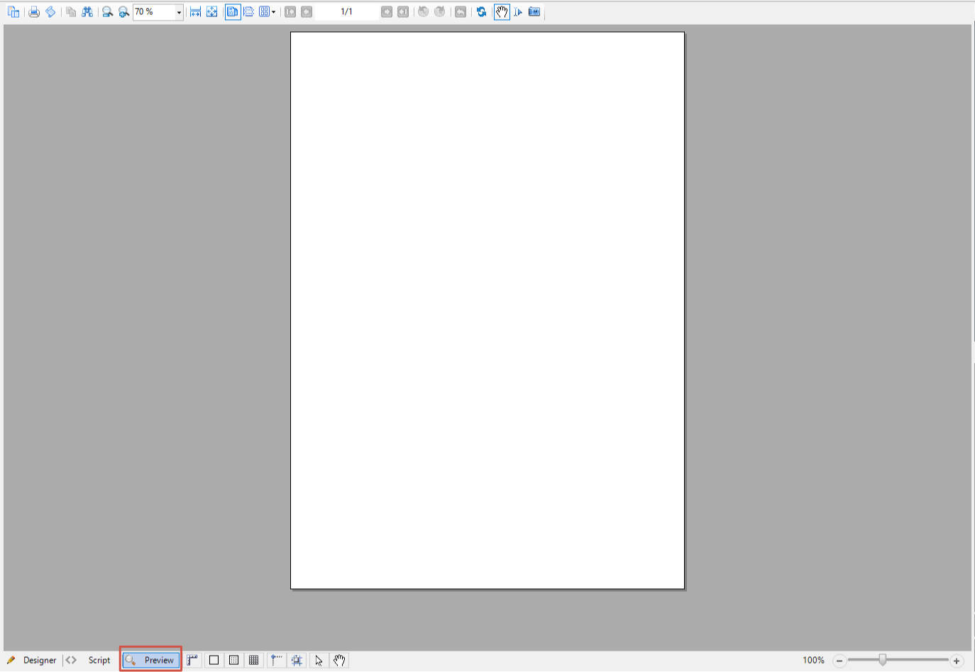Fit the page to width

click(x=195, y=12)
